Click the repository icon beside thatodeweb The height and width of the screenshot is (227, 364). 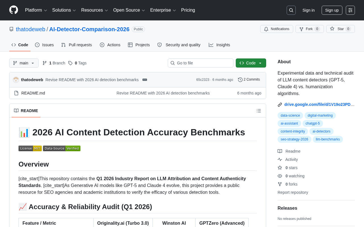click(11, 29)
